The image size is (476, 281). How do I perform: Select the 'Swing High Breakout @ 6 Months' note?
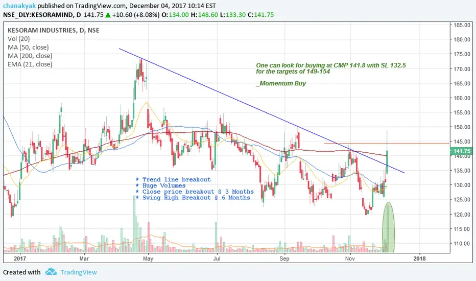(193, 198)
